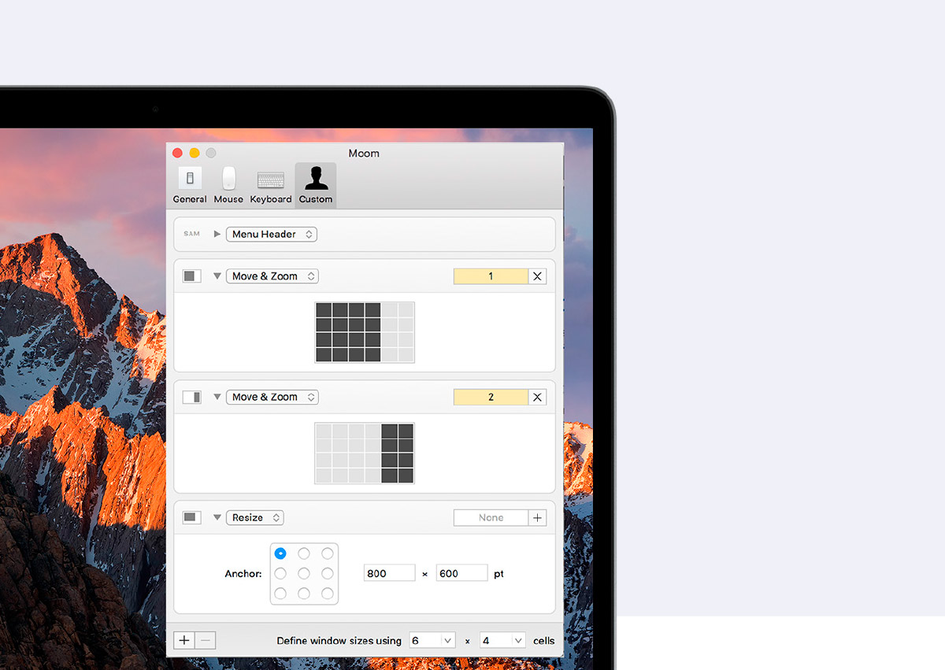Collapse the second Move & Zoom row
This screenshot has height=670, width=945.
(217, 397)
